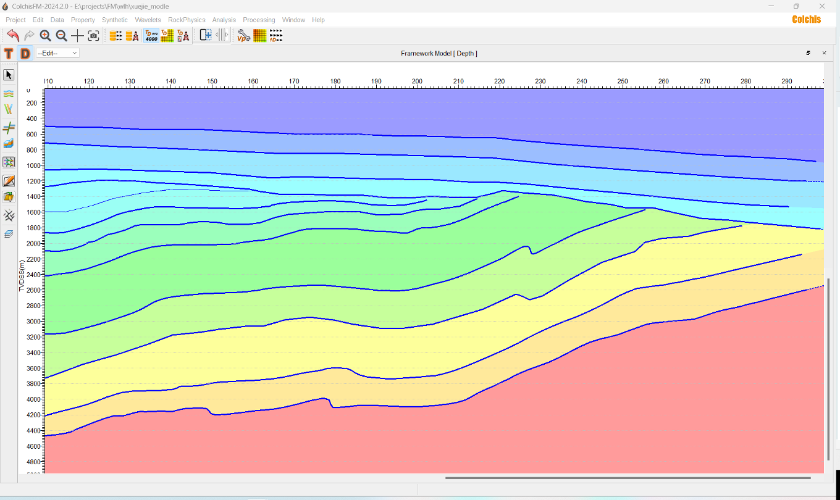Open the Vp wrench settings icon

243,36
